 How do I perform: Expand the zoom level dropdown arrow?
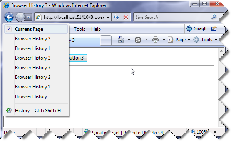tap(215, 132)
